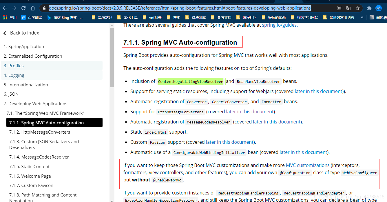
Task: Click 7.1.1. Spring MVC Auto-configuration heading
Action: 180,43
